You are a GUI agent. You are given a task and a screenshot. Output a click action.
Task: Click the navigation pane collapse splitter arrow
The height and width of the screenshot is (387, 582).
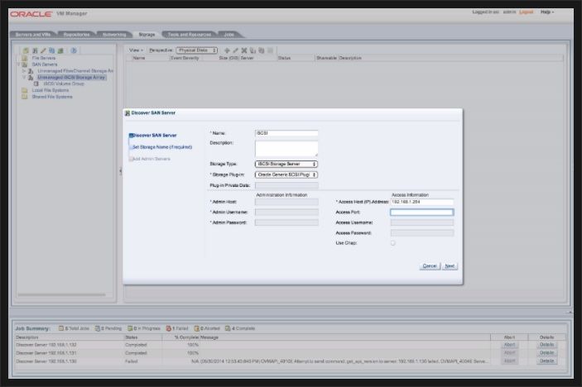pos(120,171)
